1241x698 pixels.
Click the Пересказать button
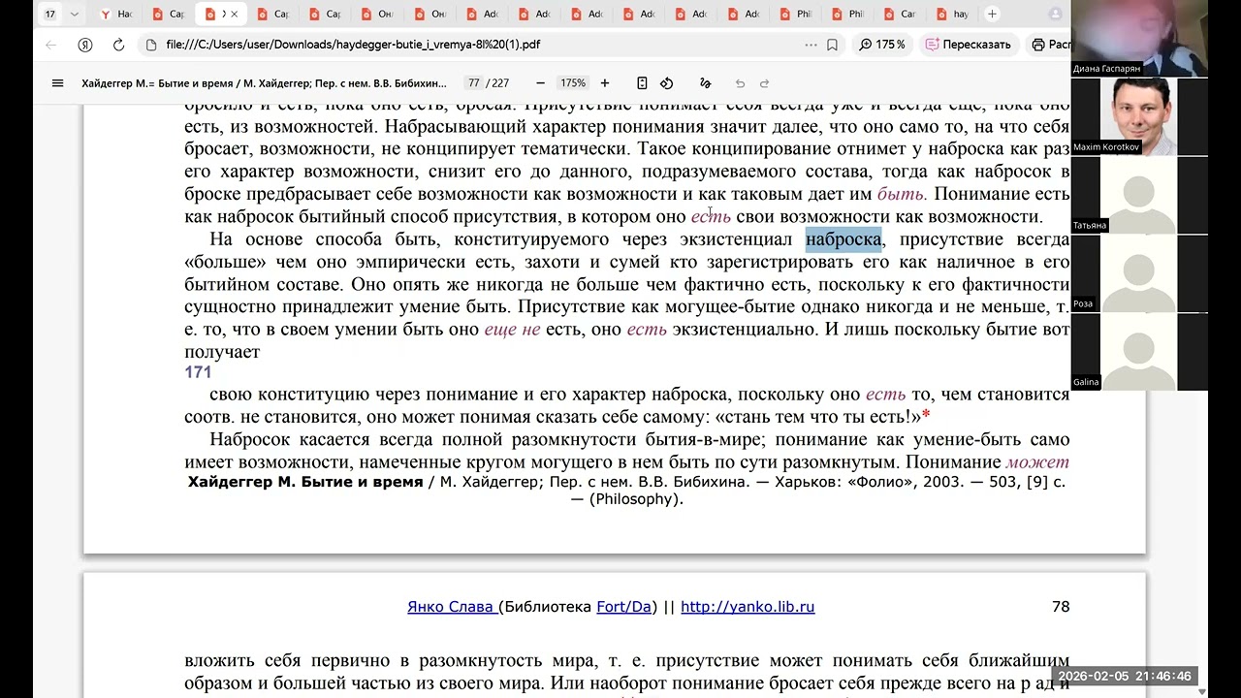[968, 45]
